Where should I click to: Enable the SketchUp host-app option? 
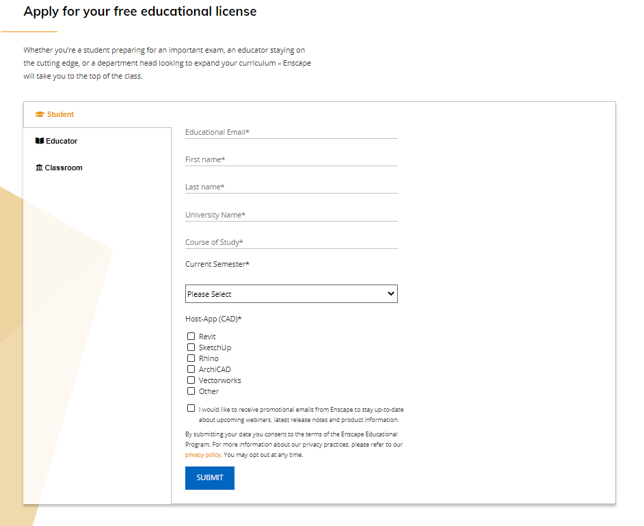(x=191, y=347)
